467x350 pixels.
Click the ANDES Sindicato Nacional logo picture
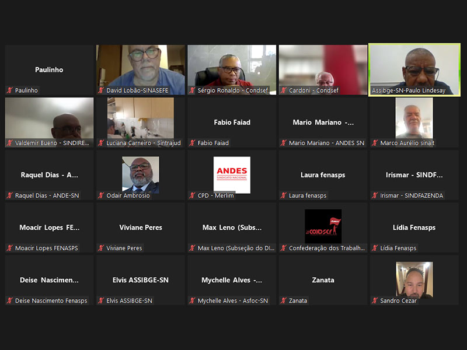click(x=232, y=174)
